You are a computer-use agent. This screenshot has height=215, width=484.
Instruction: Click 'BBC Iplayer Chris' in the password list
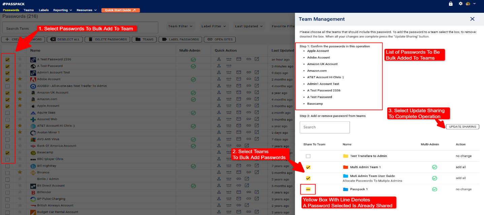coord(50,159)
